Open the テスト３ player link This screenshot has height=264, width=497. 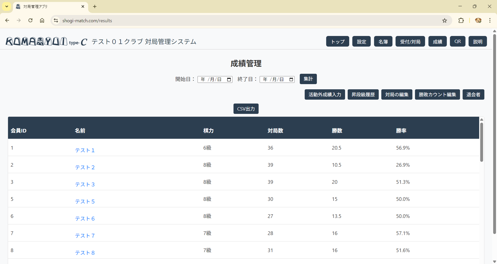(x=85, y=185)
